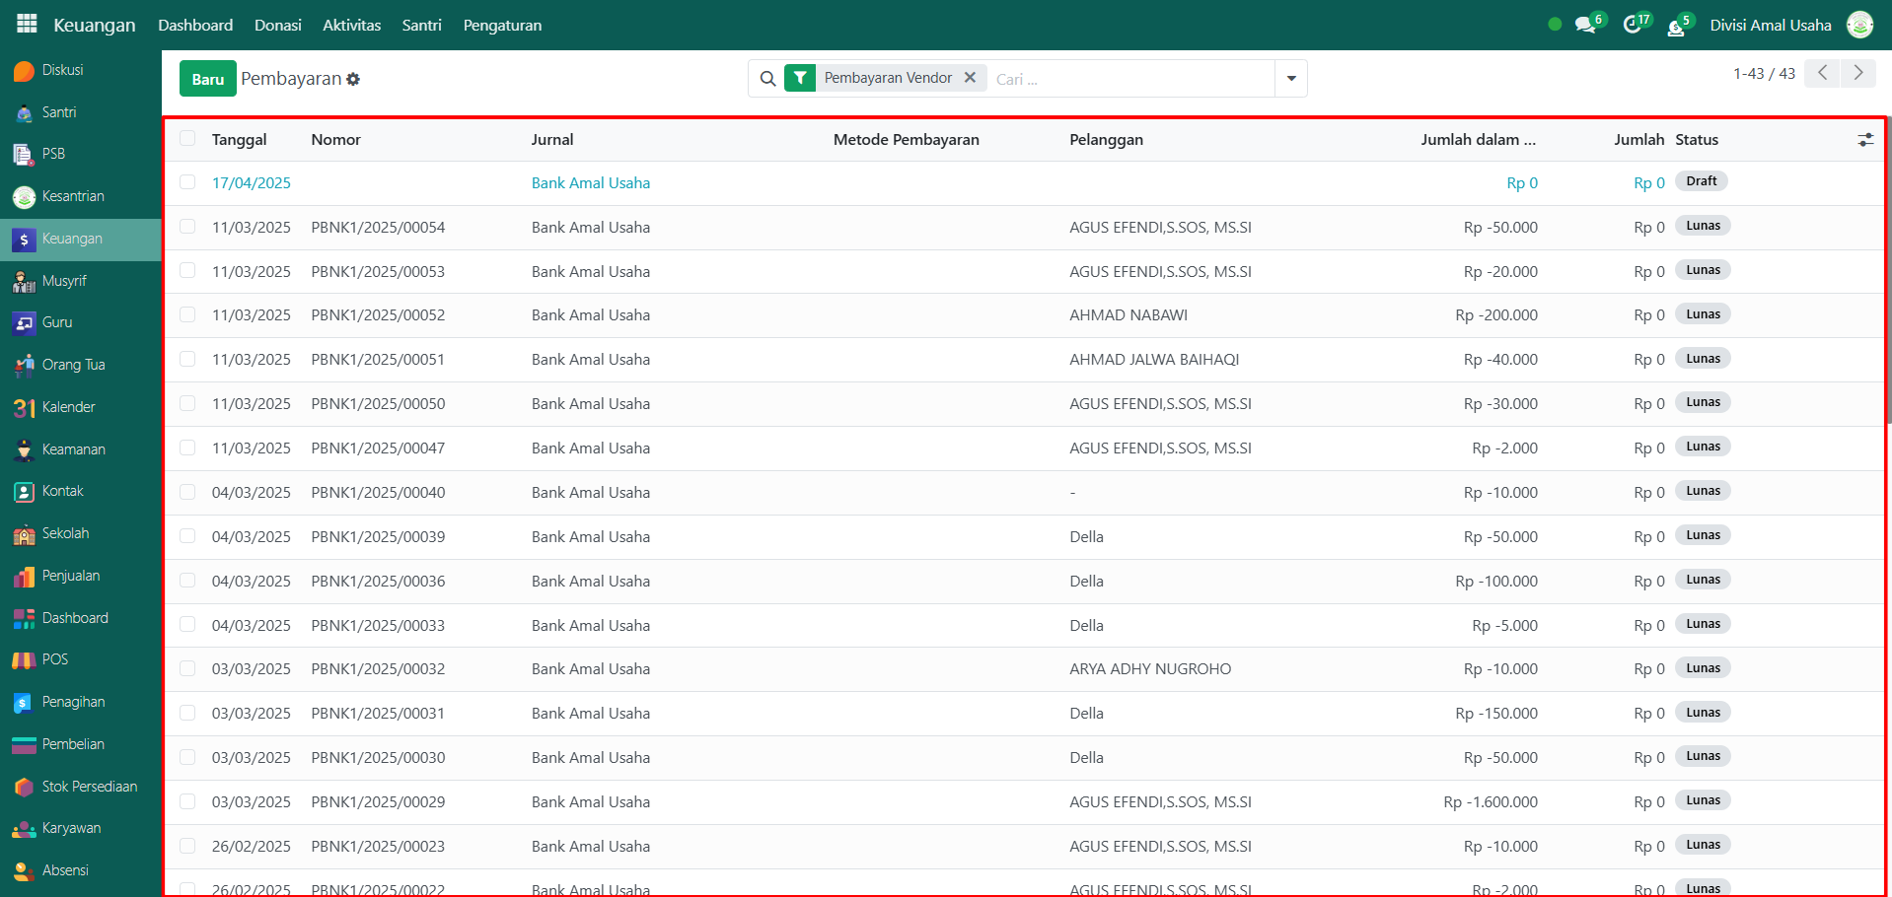Expand the search filter dropdown arrow
The image size is (1892, 897).
1290,79
